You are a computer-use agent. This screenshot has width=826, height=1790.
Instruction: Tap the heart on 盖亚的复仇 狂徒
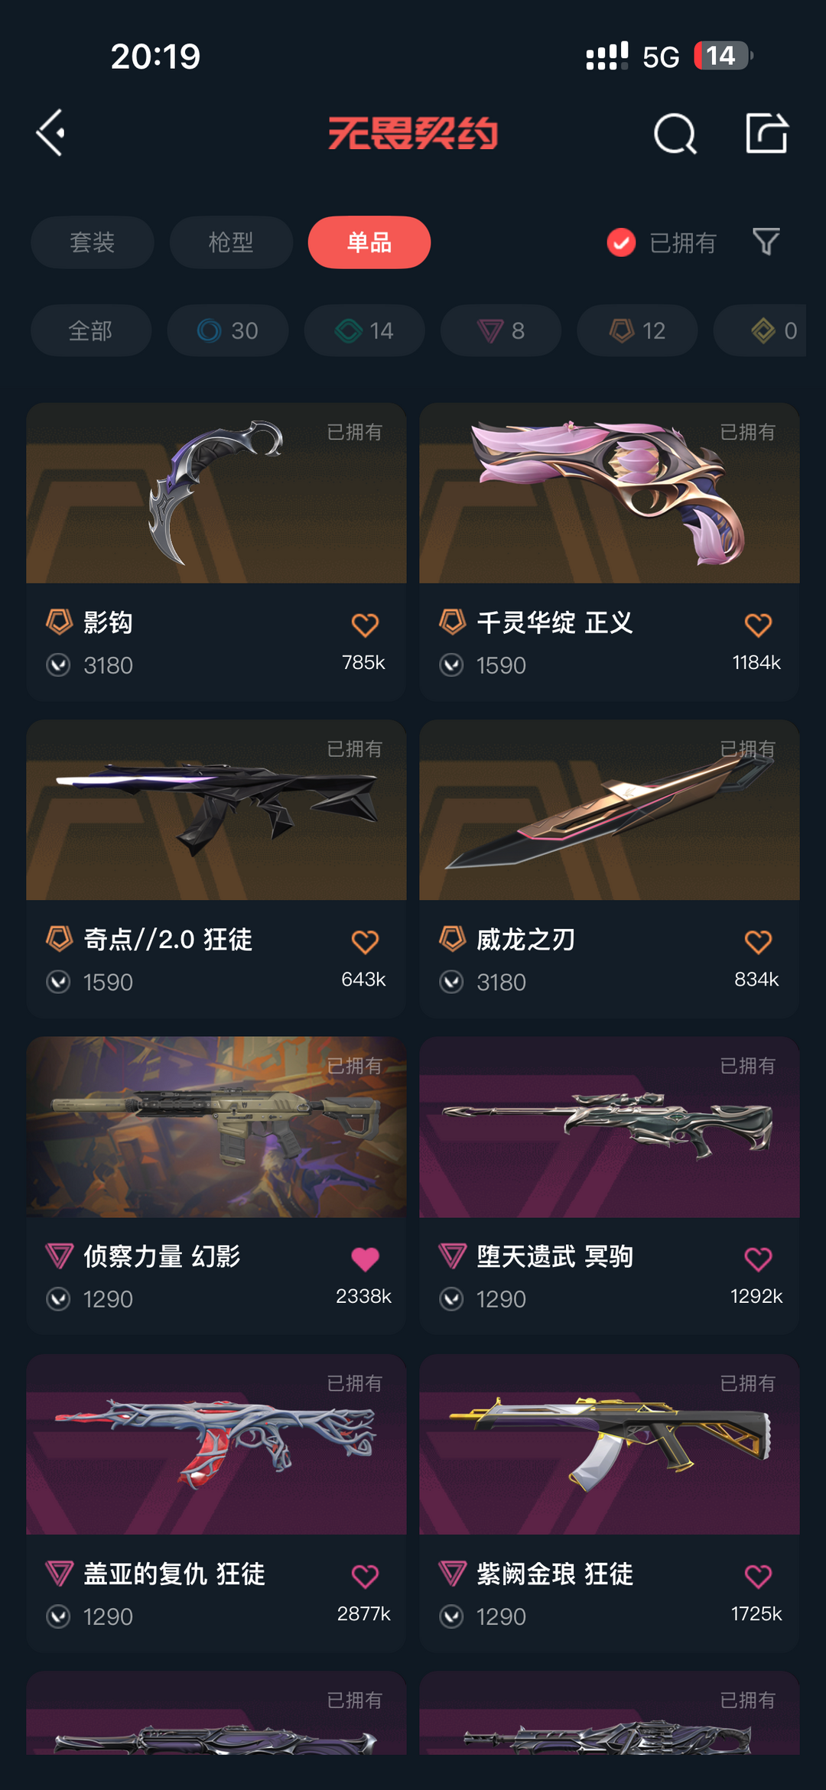click(365, 1576)
